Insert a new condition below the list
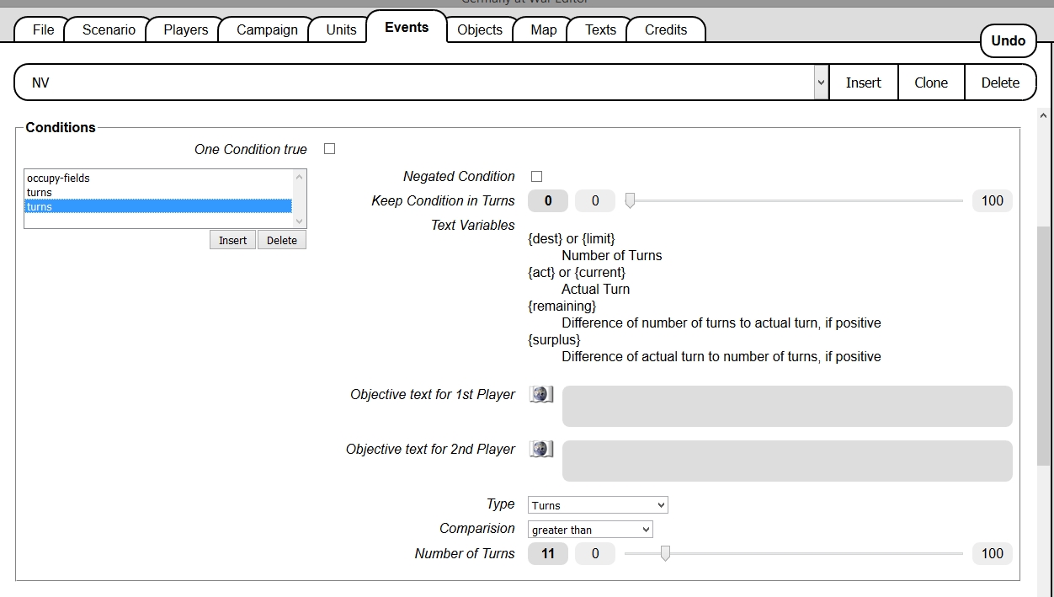The width and height of the screenshot is (1054, 597). coord(232,240)
